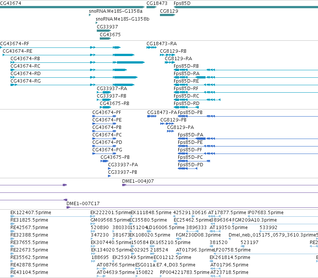Select the CG18473-PA protein label
Screen dimensions: 318x278
pos(162,112)
